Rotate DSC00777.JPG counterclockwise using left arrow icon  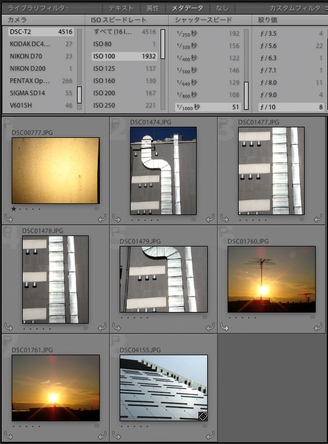(9, 218)
